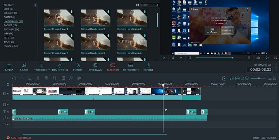Add a new track to timeline
The image size is (279, 140).
coord(19,138)
